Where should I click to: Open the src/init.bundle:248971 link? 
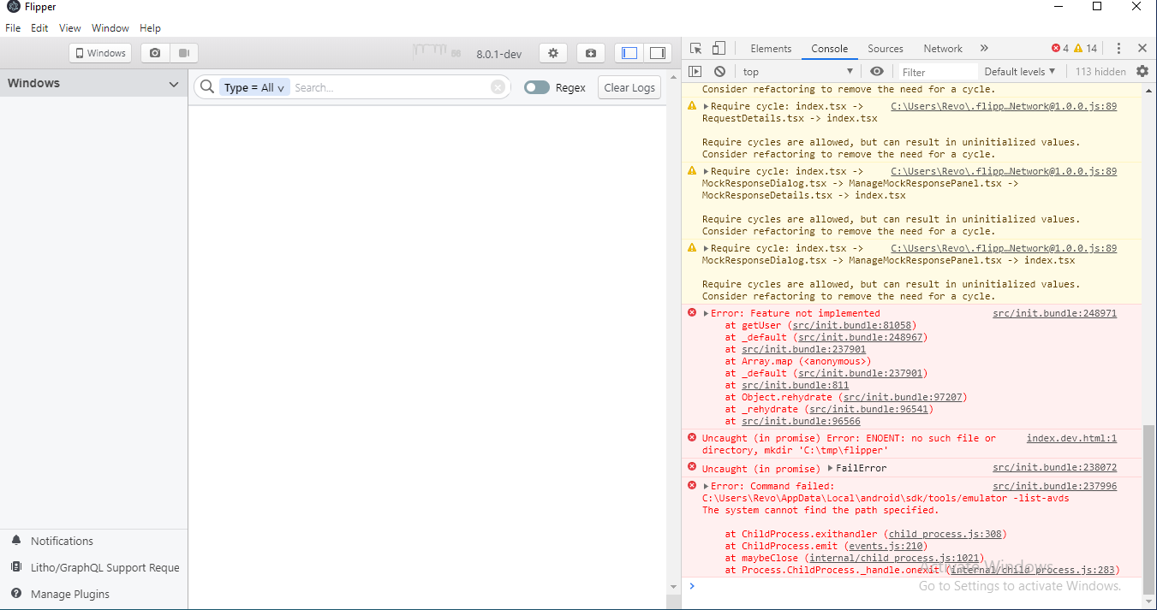(1054, 313)
